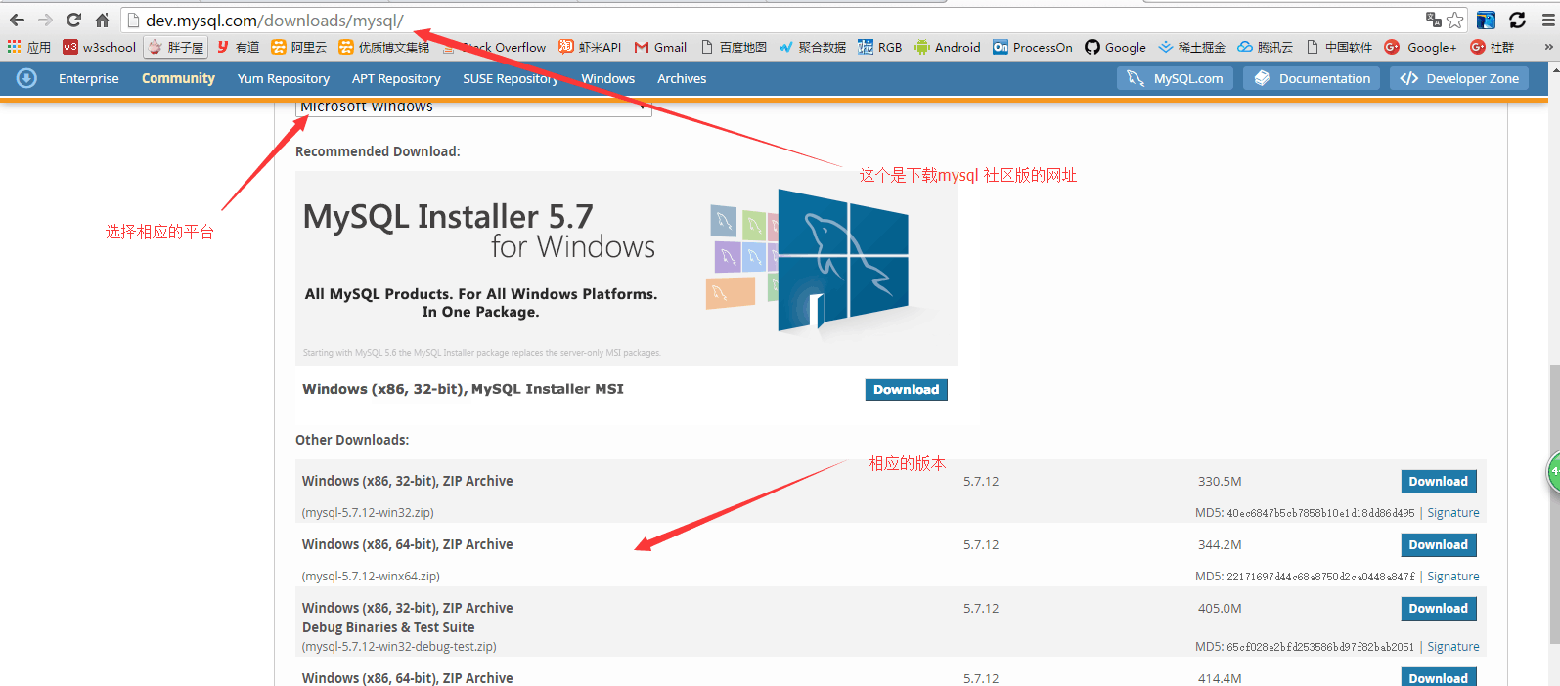Image resolution: width=1560 pixels, height=686 pixels.
Task: Open the 聚合数据 bookmark
Action: 812,47
